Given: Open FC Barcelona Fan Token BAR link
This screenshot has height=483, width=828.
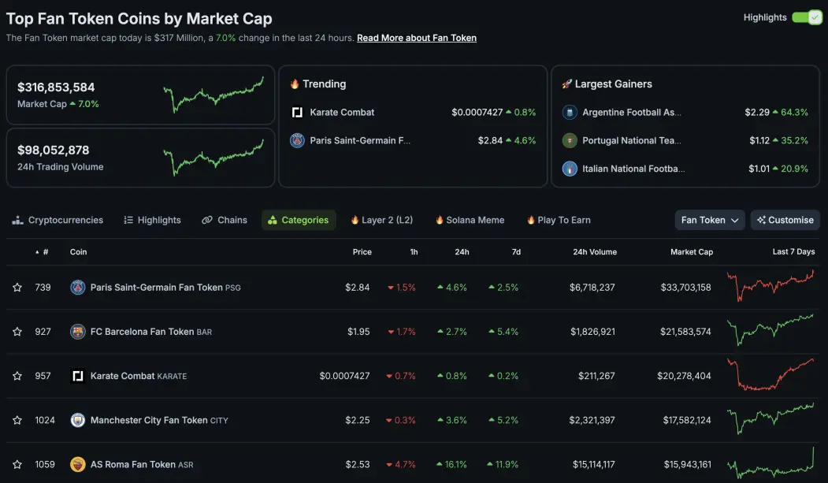Looking at the screenshot, I should click(x=151, y=332).
